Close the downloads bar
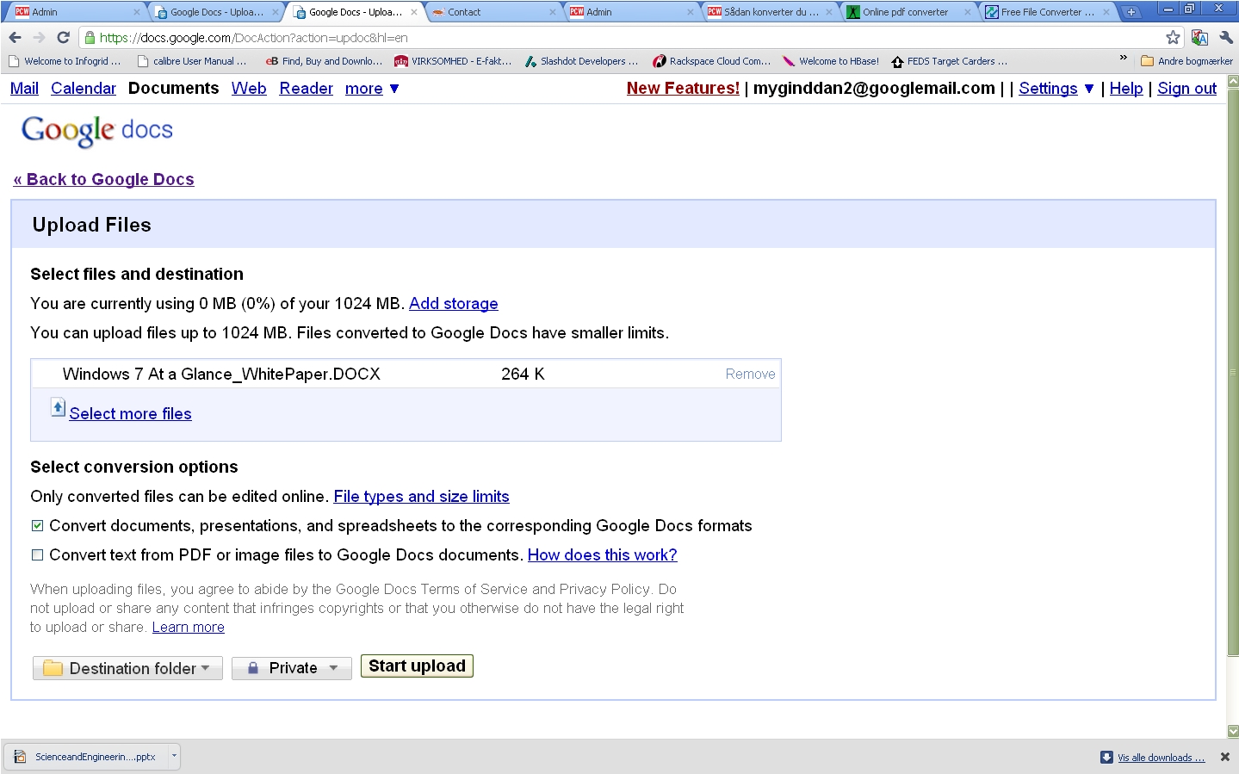This screenshot has width=1239, height=774. coord(1224,757)
